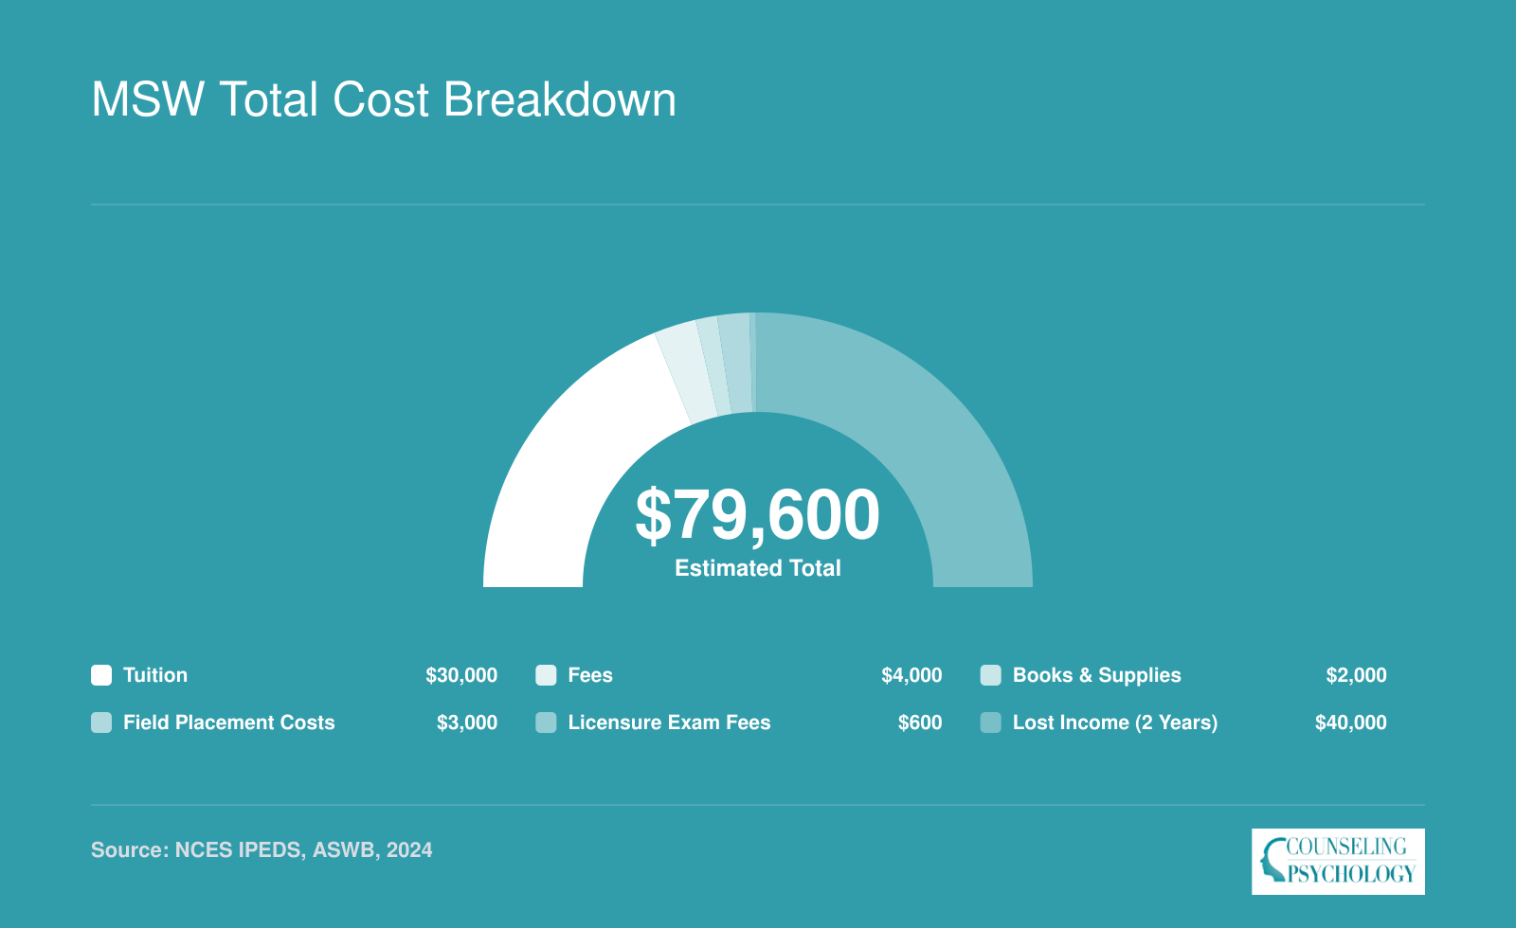The height and width of the screenshot is (928, 1516).
Task: Click the $4,000 fees value
Action: pos(911,675)
